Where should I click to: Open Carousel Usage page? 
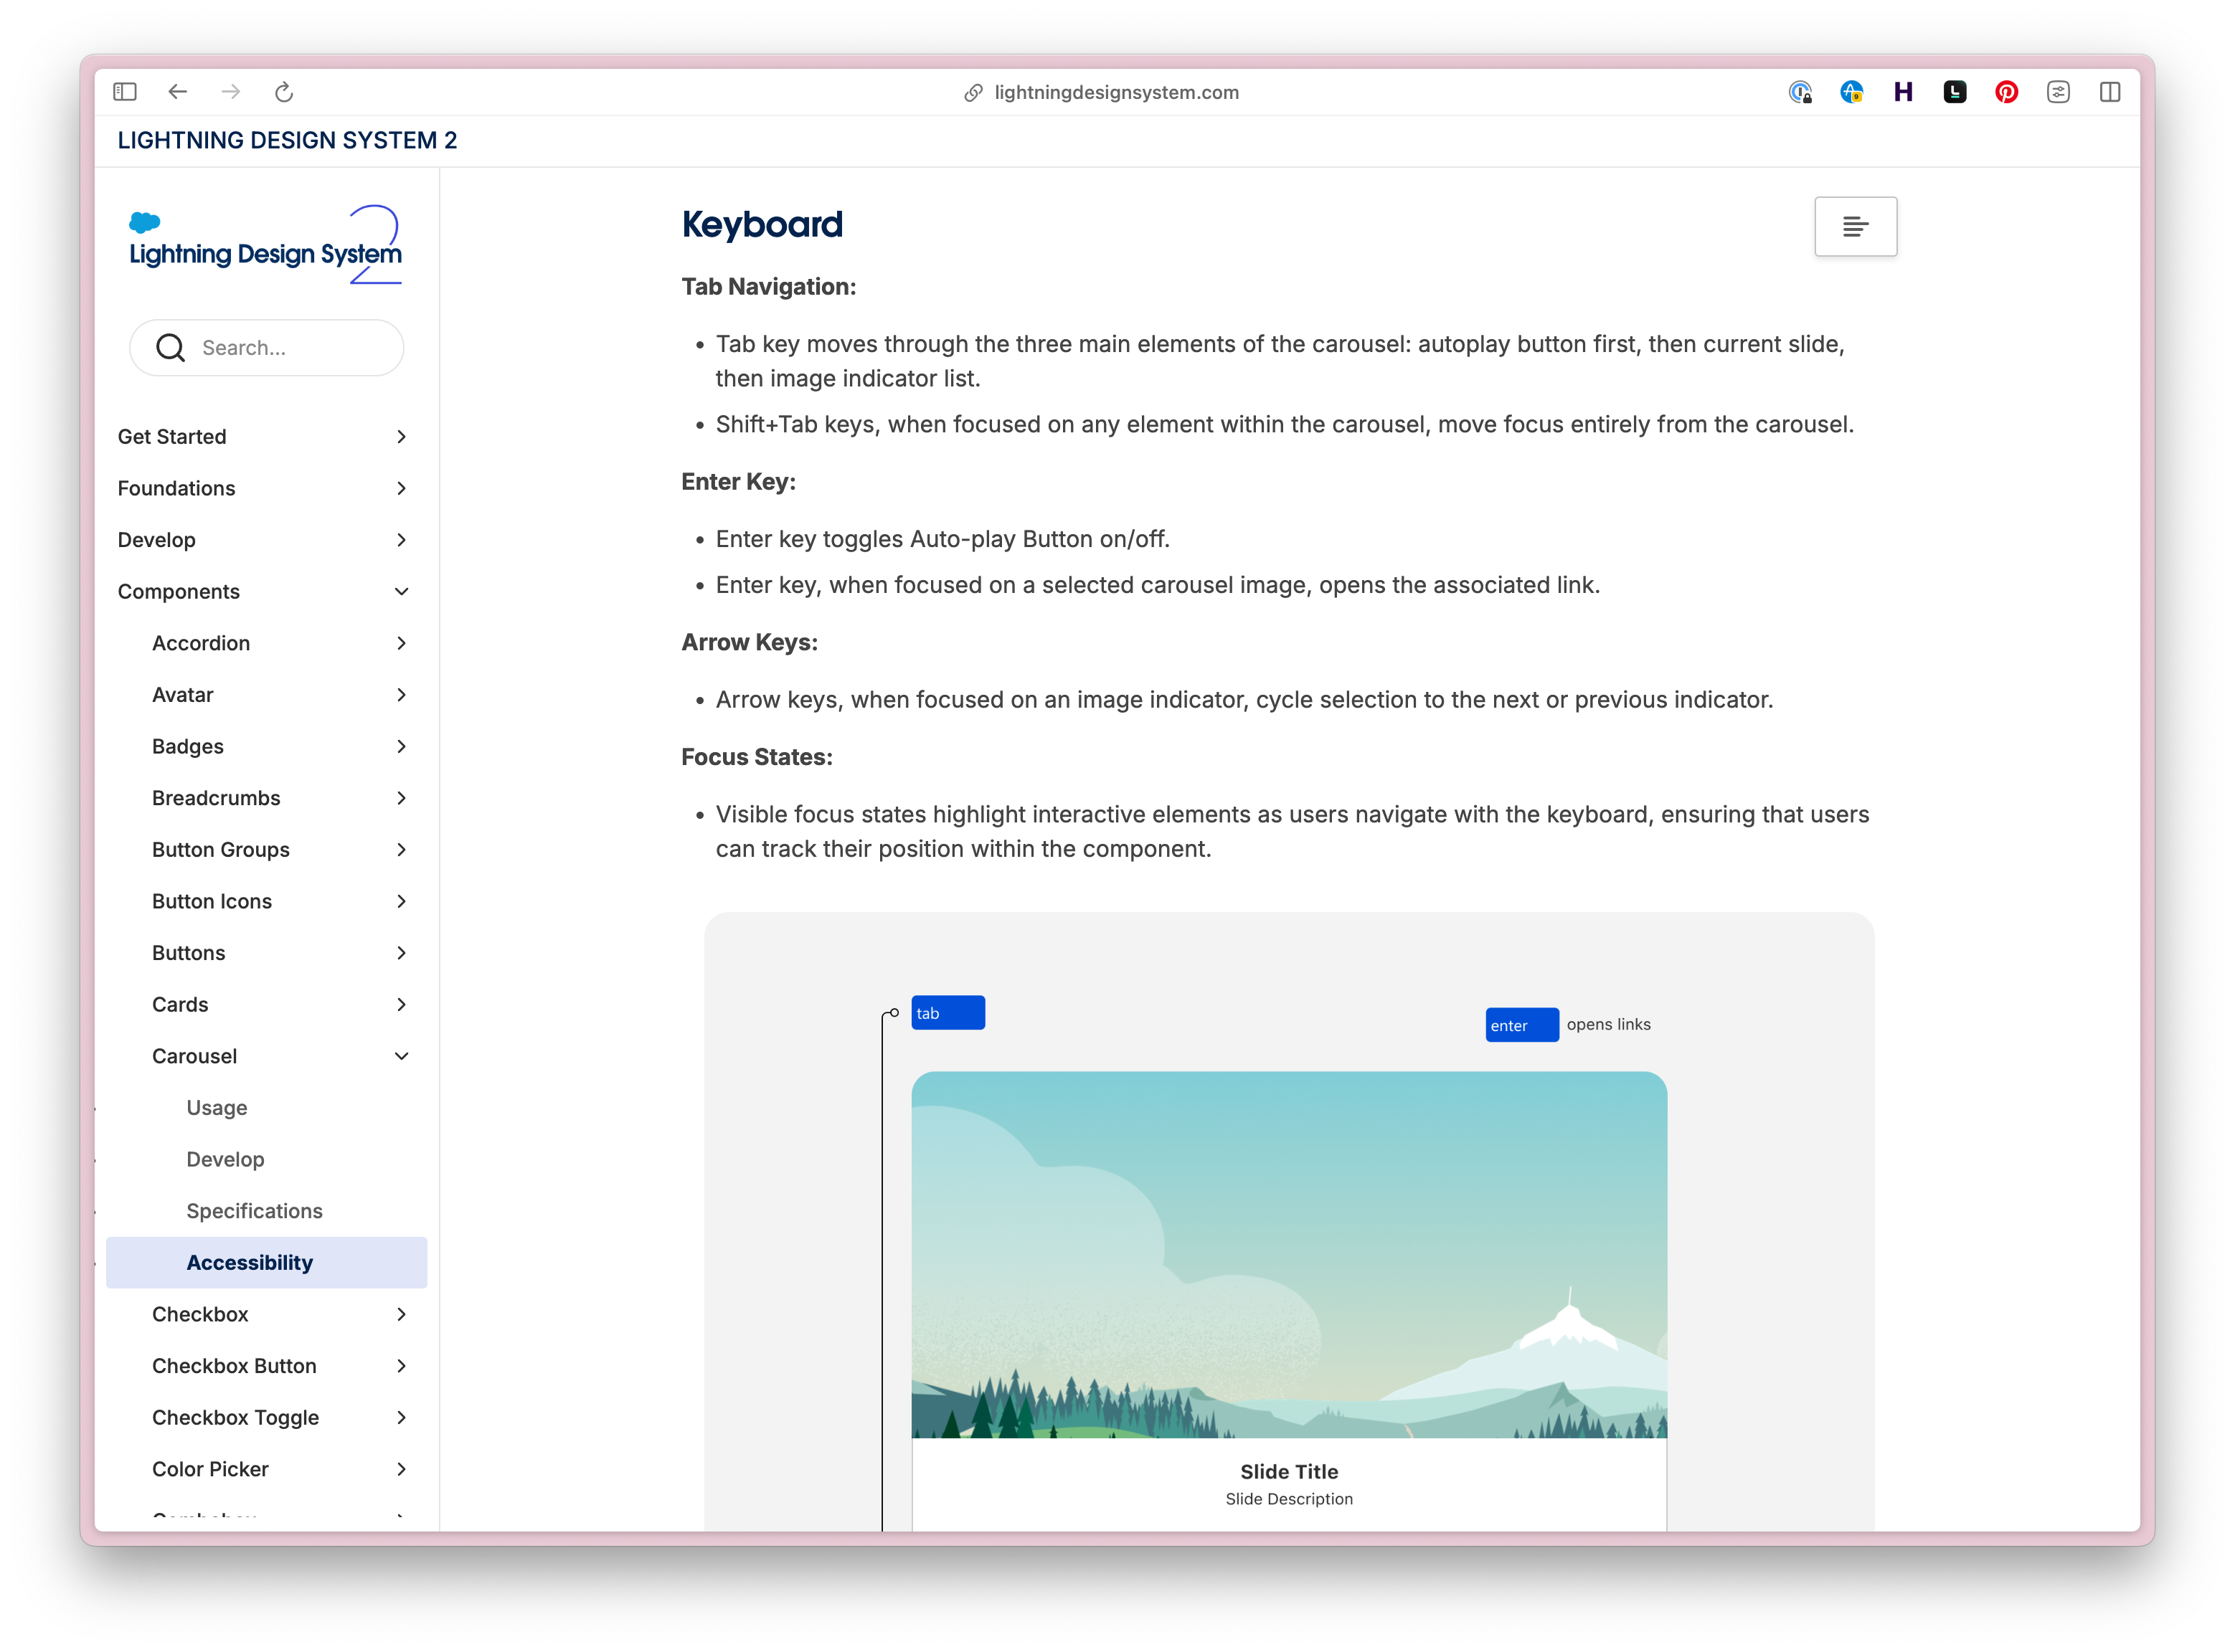[216, 1108]
